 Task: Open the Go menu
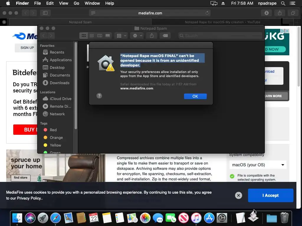(76, 3)
